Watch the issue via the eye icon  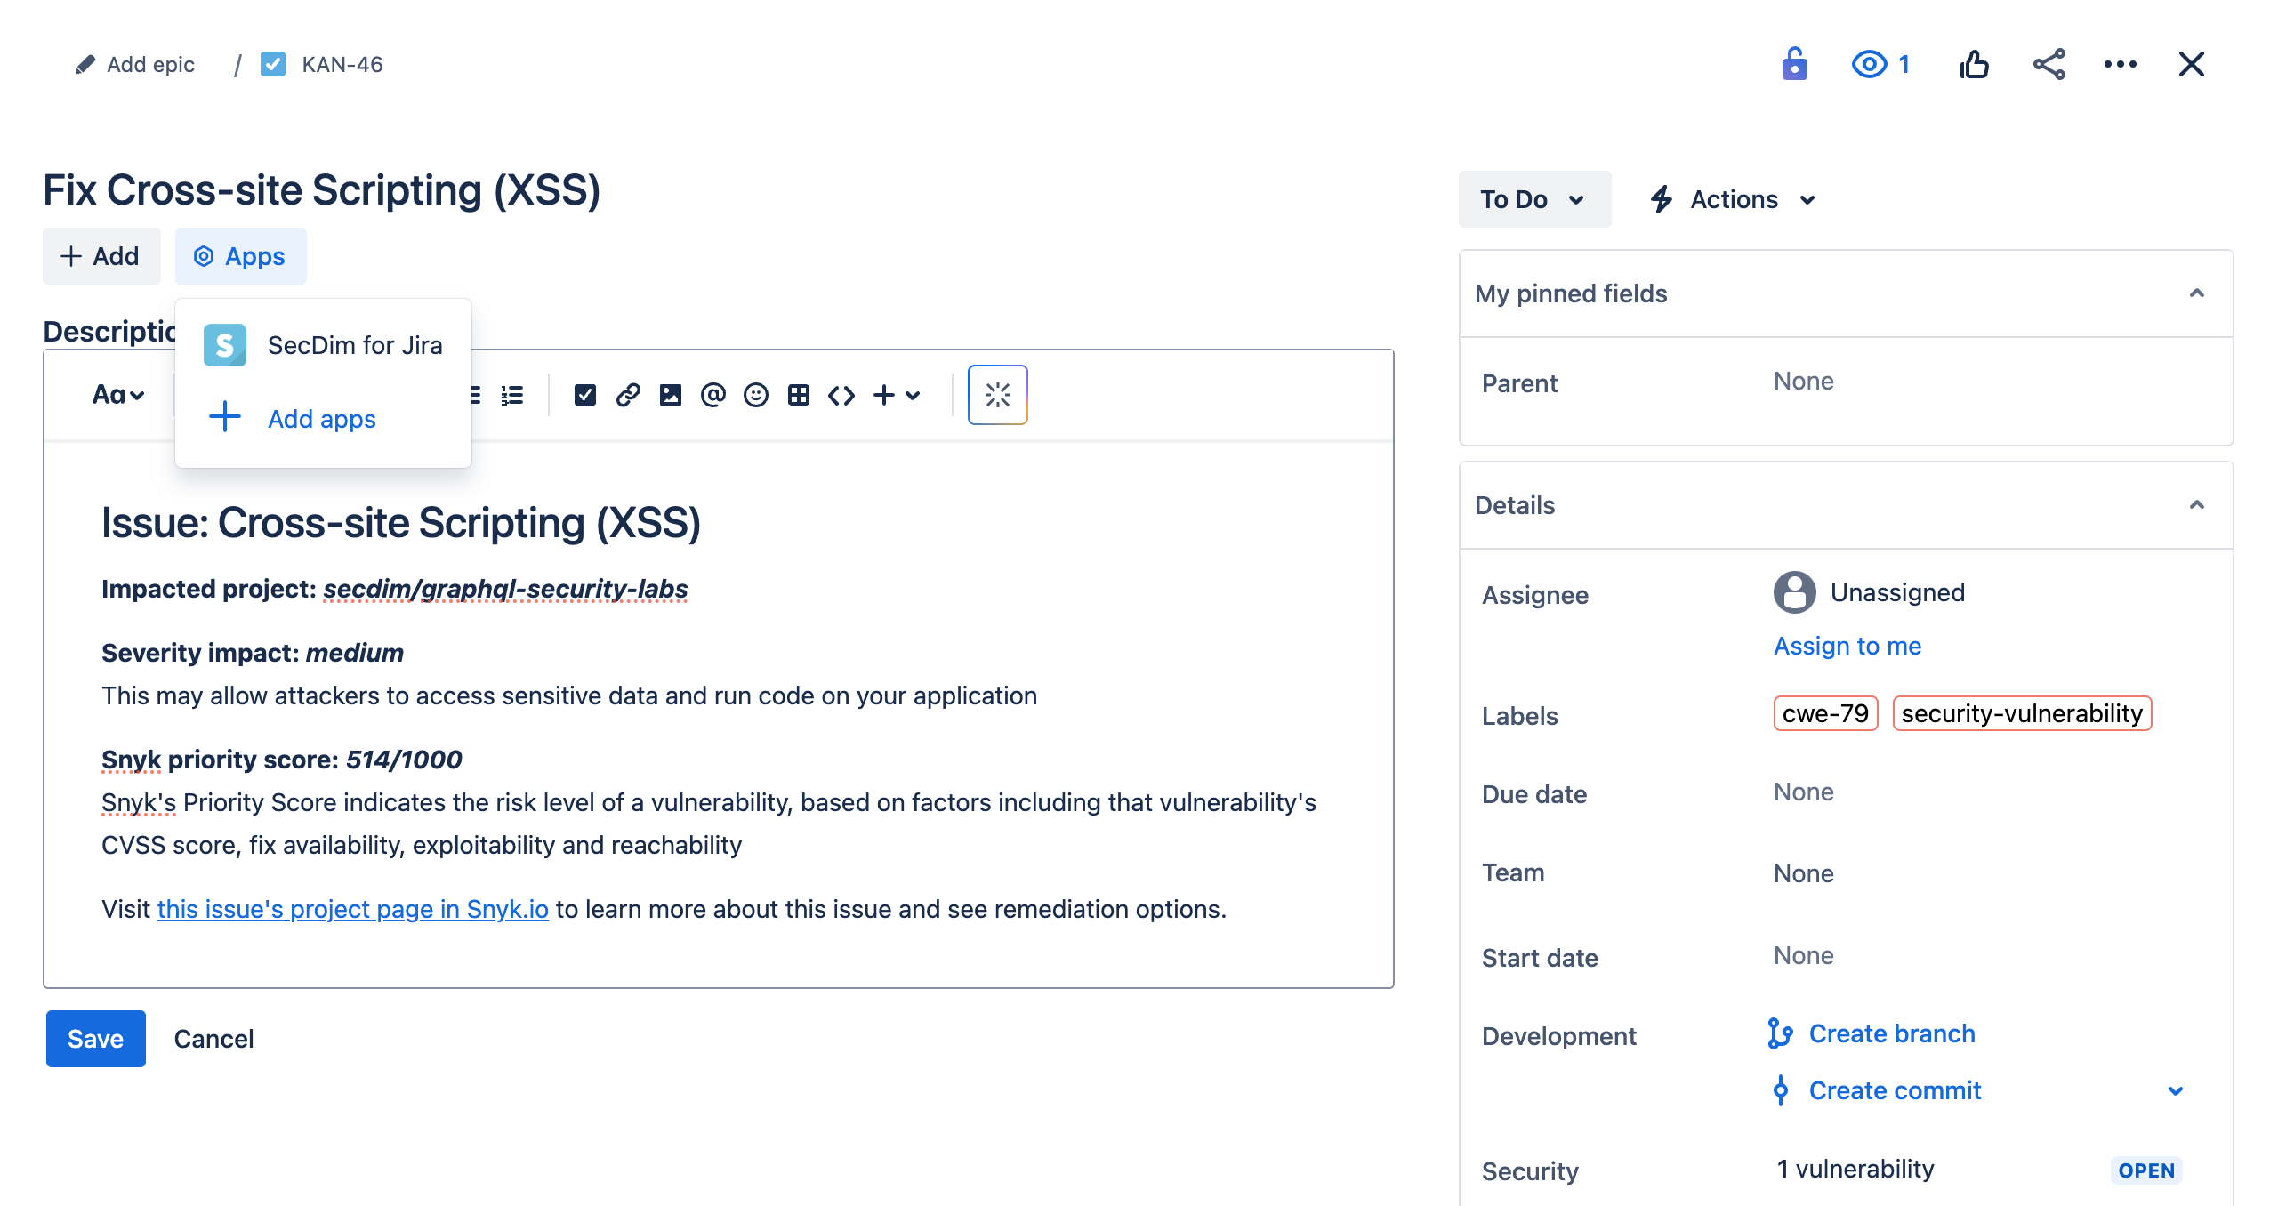(x=1871, y=63)
